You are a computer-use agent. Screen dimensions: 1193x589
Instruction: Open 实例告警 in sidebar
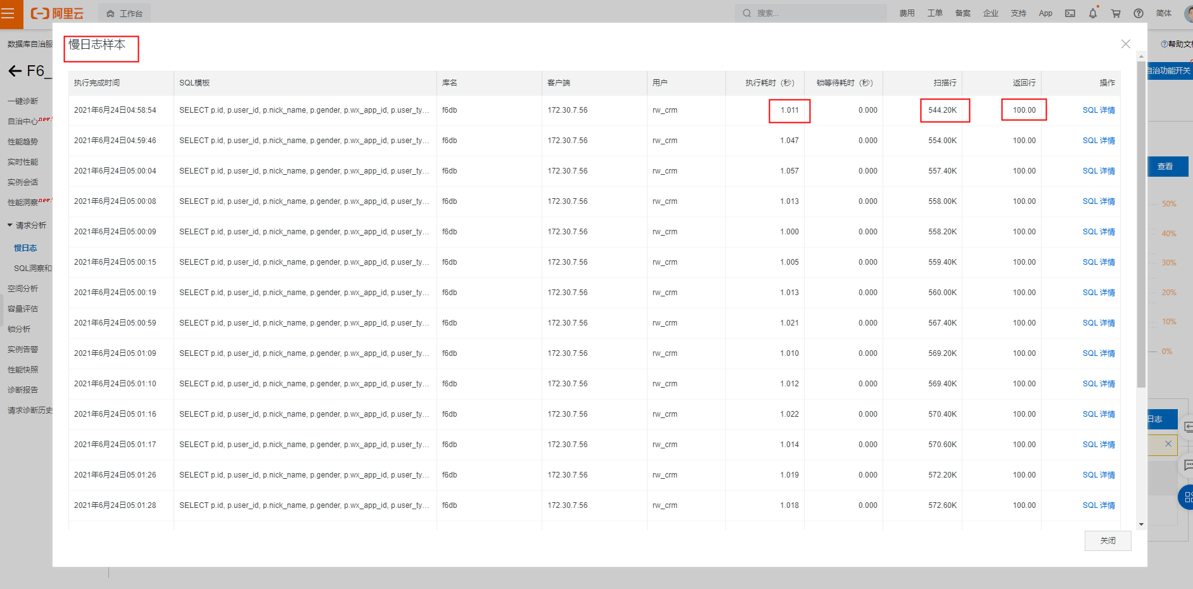(x=23, y=350)
